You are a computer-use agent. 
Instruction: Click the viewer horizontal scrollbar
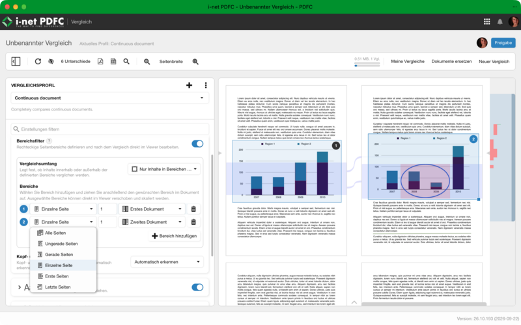pyautogui.click(x=424, y=304)
